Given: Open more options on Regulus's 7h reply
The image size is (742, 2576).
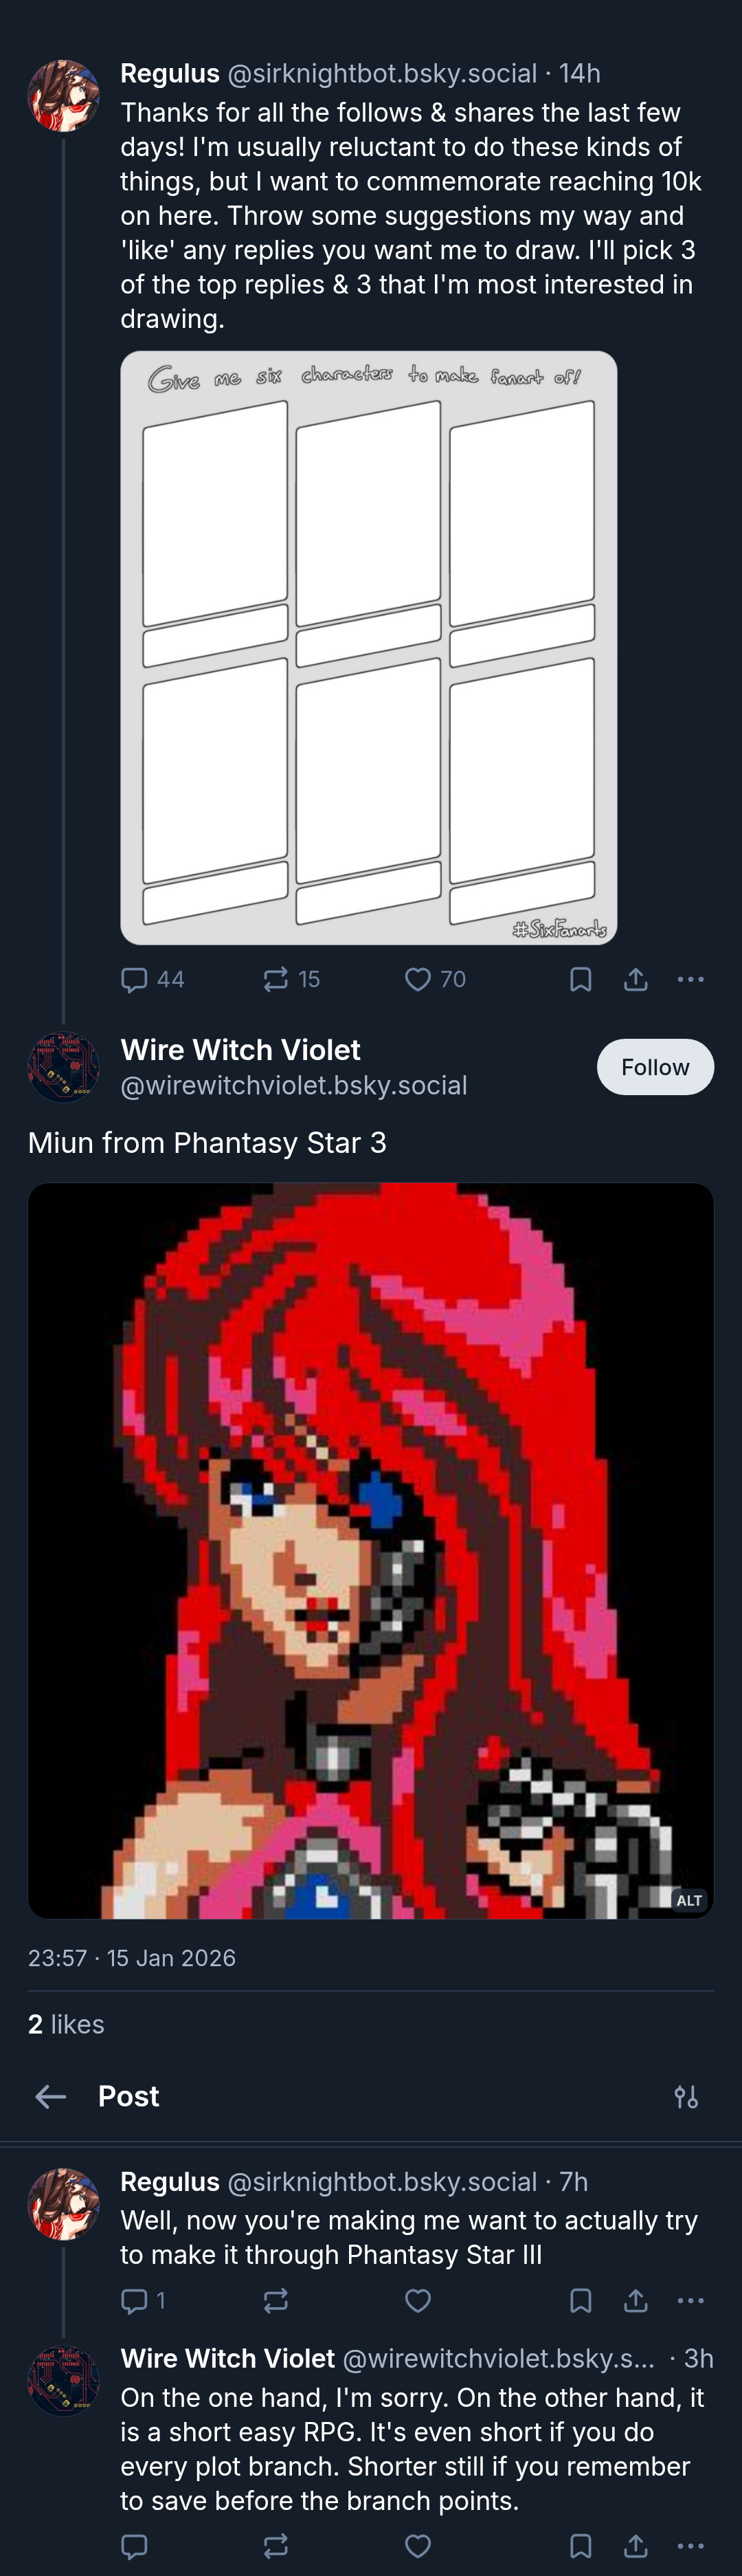Looking at the screenshot, I should coord(690,2300).
